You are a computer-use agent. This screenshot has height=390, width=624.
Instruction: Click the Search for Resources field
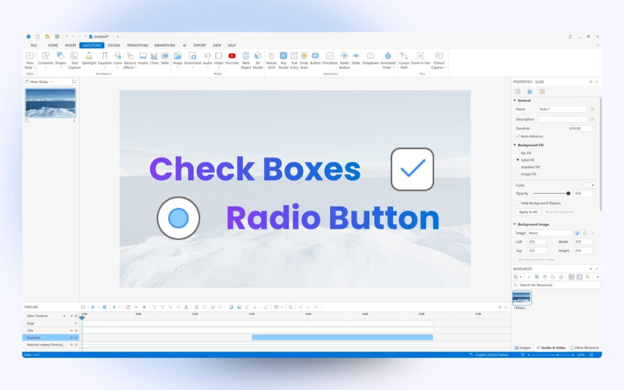click(556, 285)
